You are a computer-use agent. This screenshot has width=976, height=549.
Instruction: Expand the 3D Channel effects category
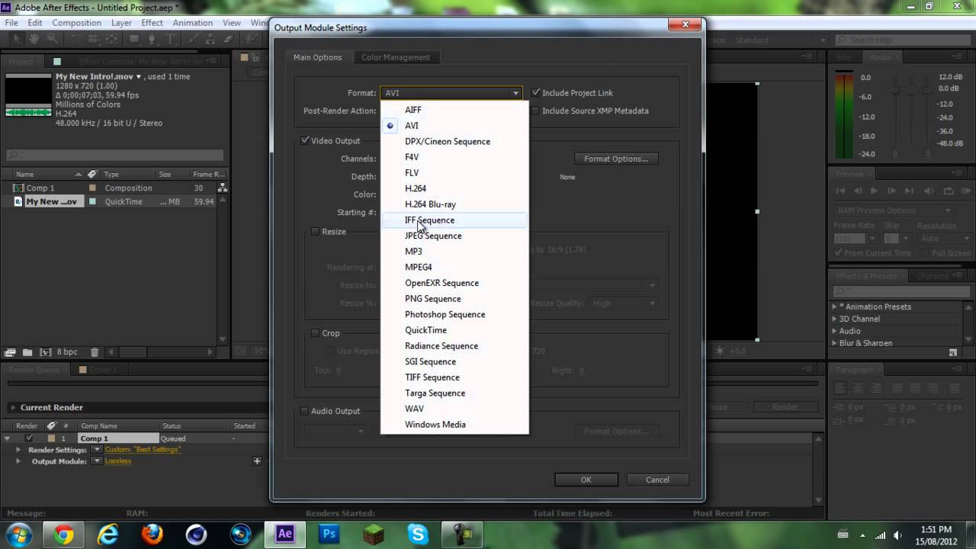click(x=834, y=319)
